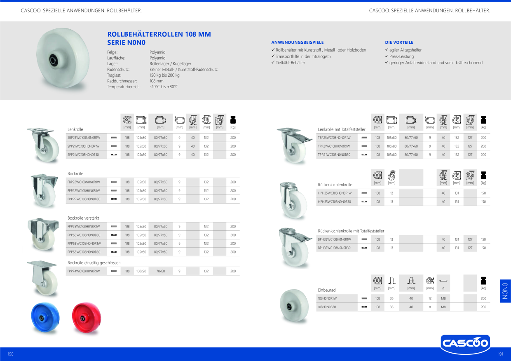Click the Rückenlochlenkrolle mit Totalfeststeller heading
The height and width of the screenshot is (361, 511).
point(351,231)
